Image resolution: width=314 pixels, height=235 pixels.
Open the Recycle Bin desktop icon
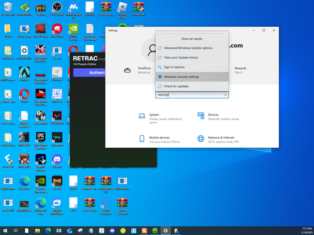(x=8, y=9)
